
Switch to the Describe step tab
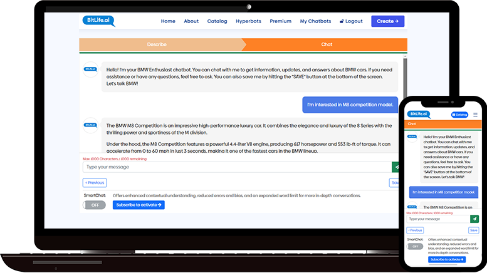click(160, 44)
